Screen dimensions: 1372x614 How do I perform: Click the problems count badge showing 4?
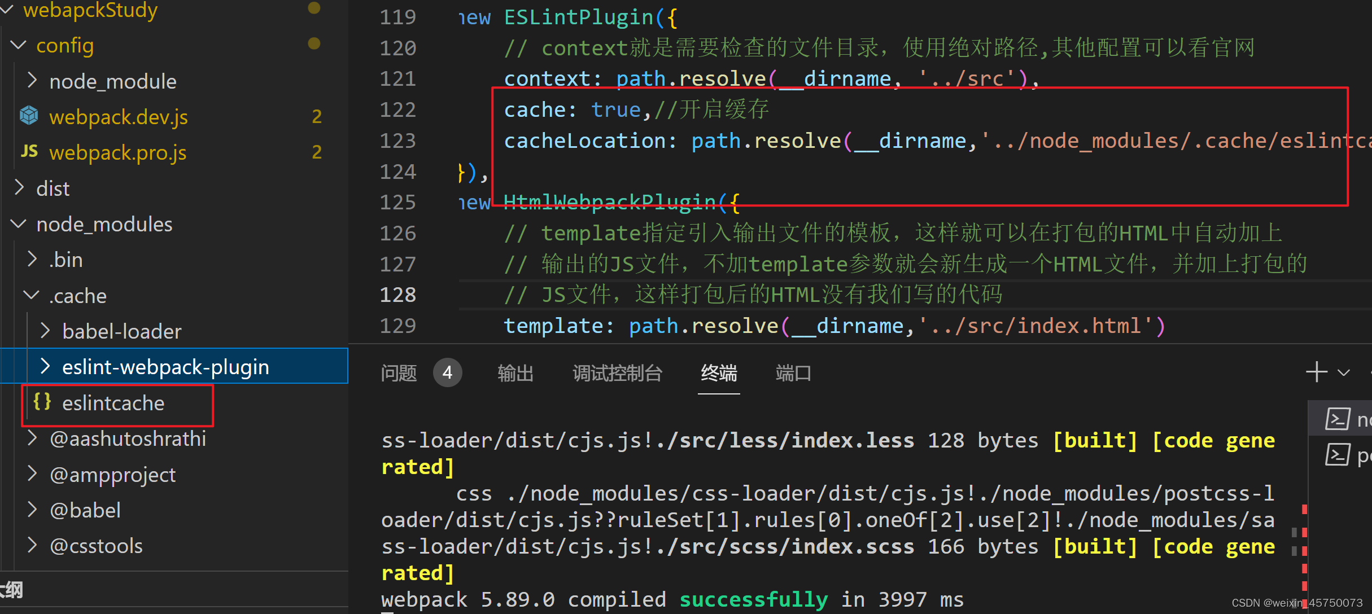pyautogui.click(x=447, y=372)
